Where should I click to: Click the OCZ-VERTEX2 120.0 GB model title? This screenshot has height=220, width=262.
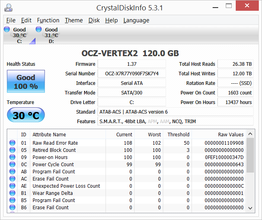click(130, 53)
